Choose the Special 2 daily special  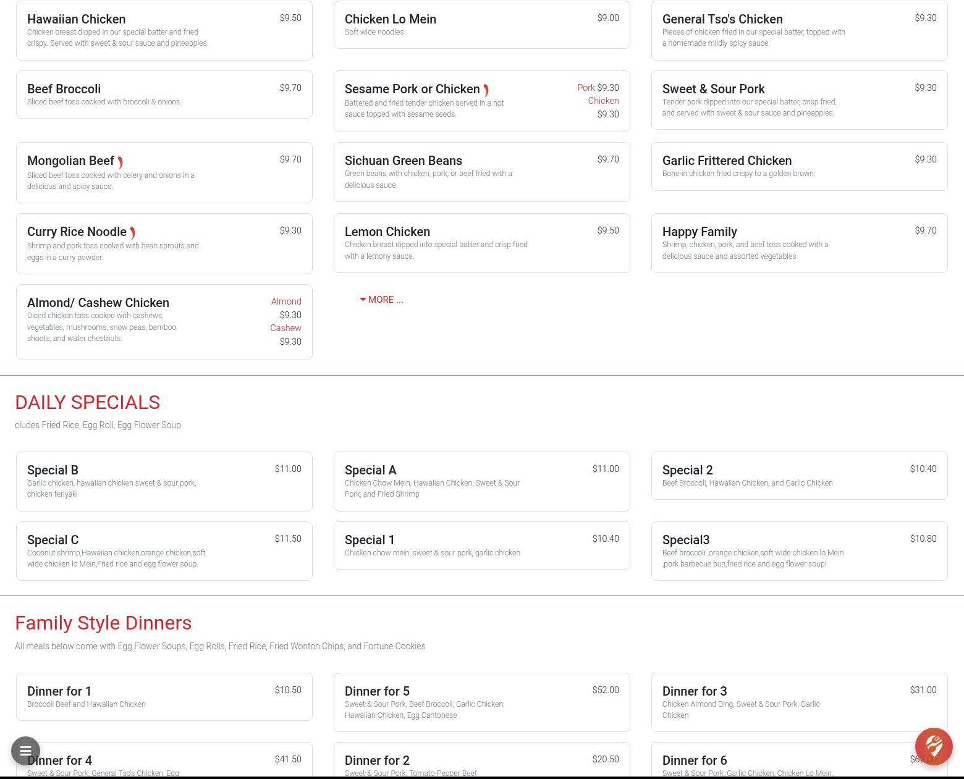[x=800, y=476]
